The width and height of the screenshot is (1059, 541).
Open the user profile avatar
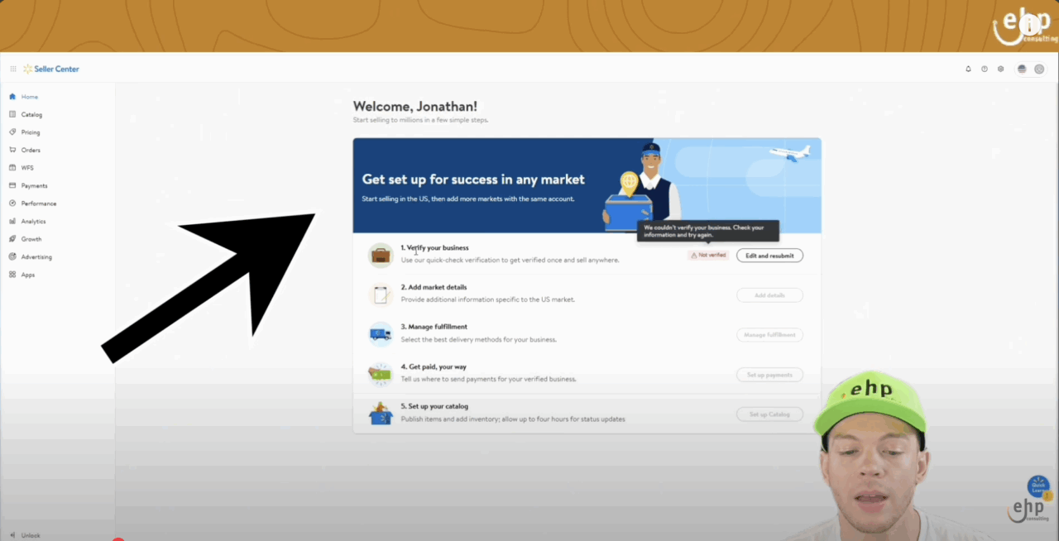(1039, 69)
